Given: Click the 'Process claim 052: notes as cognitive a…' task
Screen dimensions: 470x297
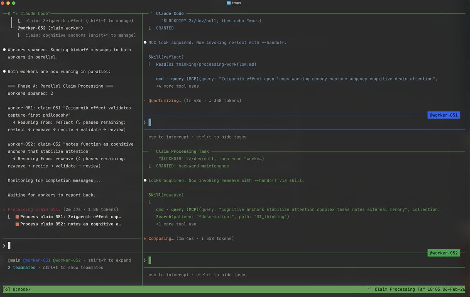Looking at the screenshot, I should [70, 224].
